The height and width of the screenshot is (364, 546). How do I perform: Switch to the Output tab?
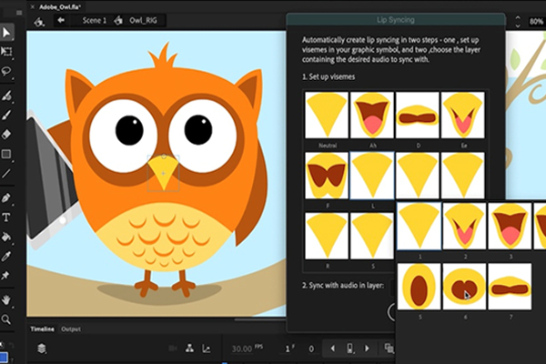[x=71, y=329]
